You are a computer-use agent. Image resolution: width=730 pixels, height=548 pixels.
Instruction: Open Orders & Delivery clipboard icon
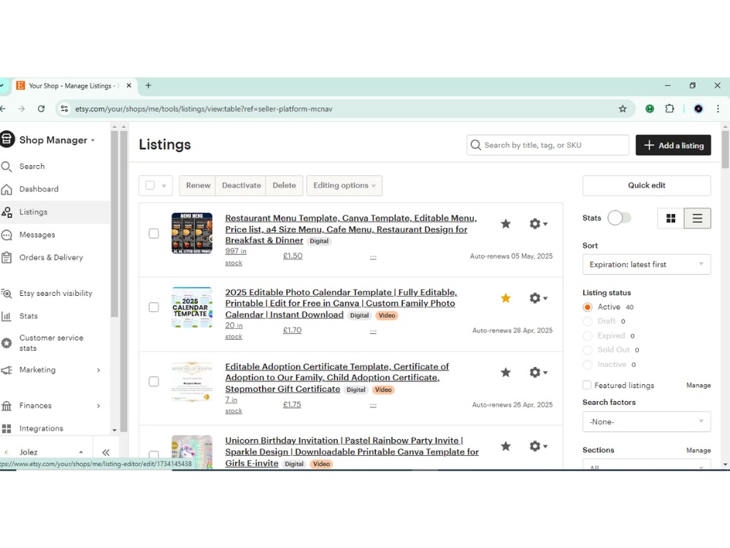click(x=7, y=257)
